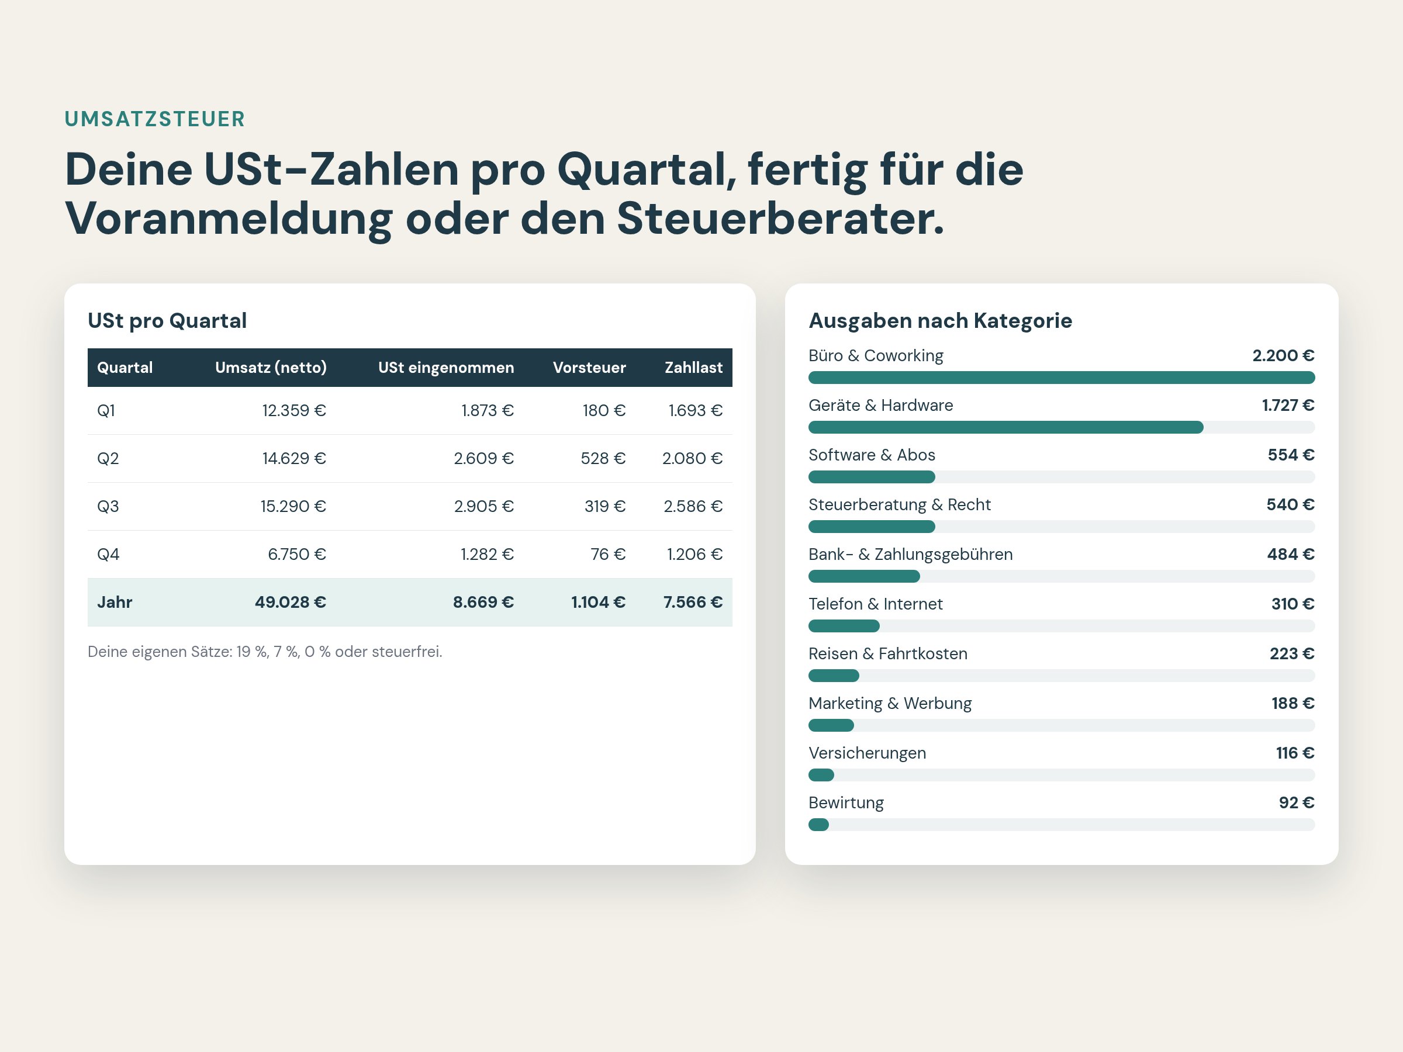Click the Telefon & Internet label
This screenshot has height=1052, width=1403.
pos(875,604)
